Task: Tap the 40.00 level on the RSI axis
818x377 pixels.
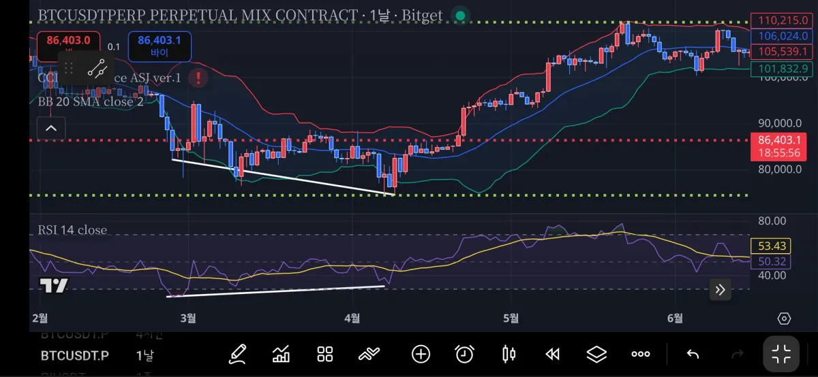Action: click(x=772, y=275)
